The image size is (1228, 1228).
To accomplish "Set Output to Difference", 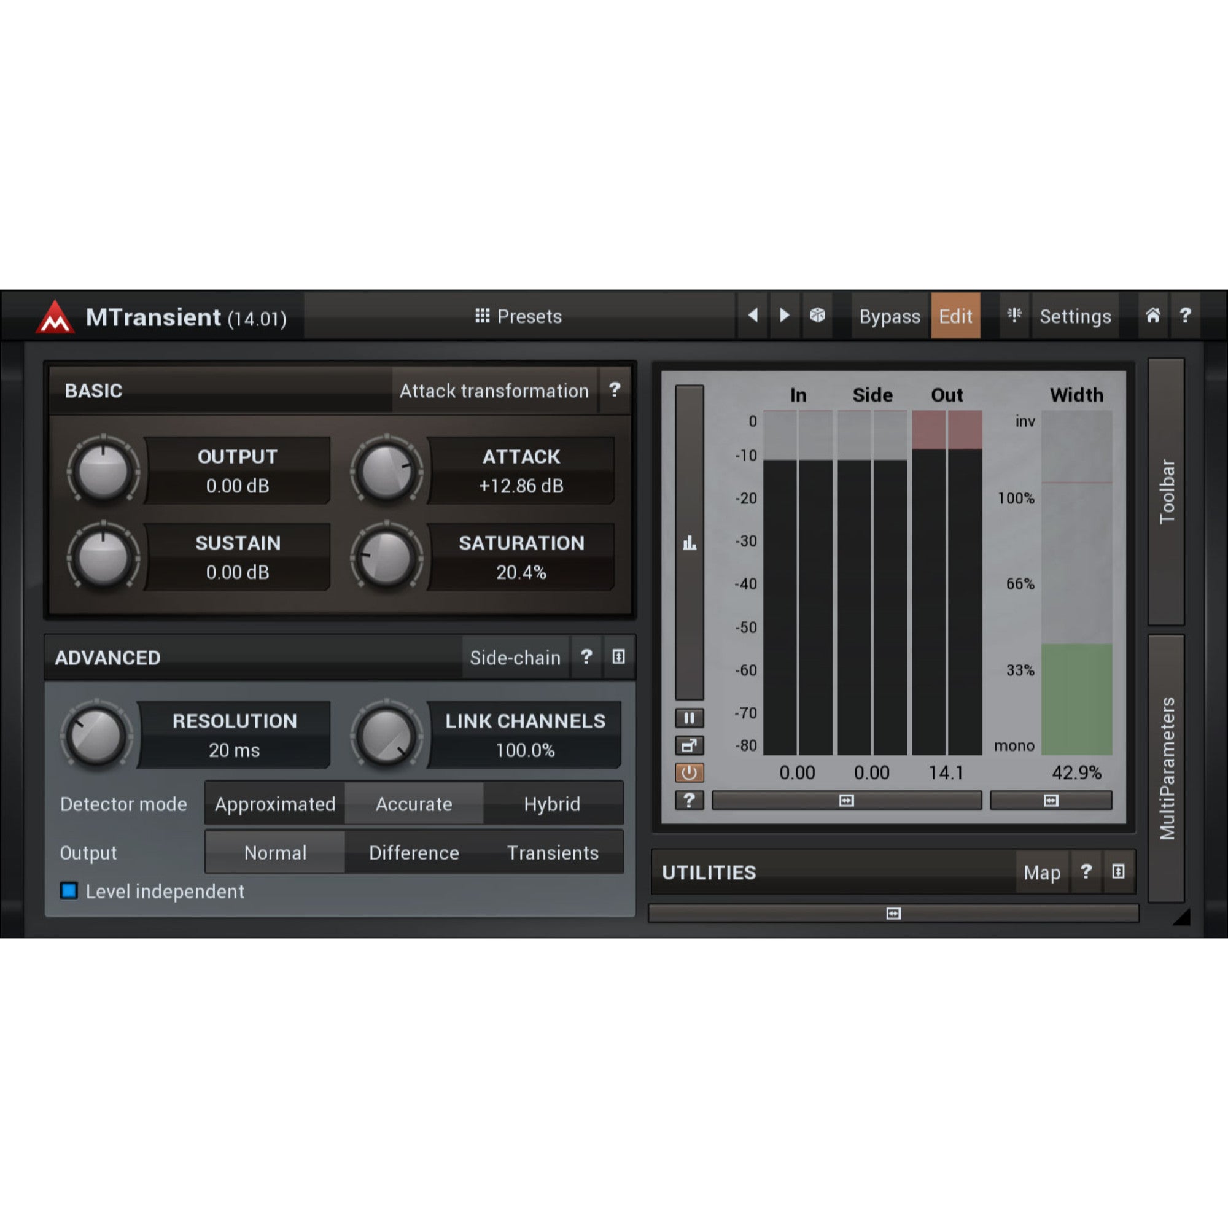I will (414, 852).
